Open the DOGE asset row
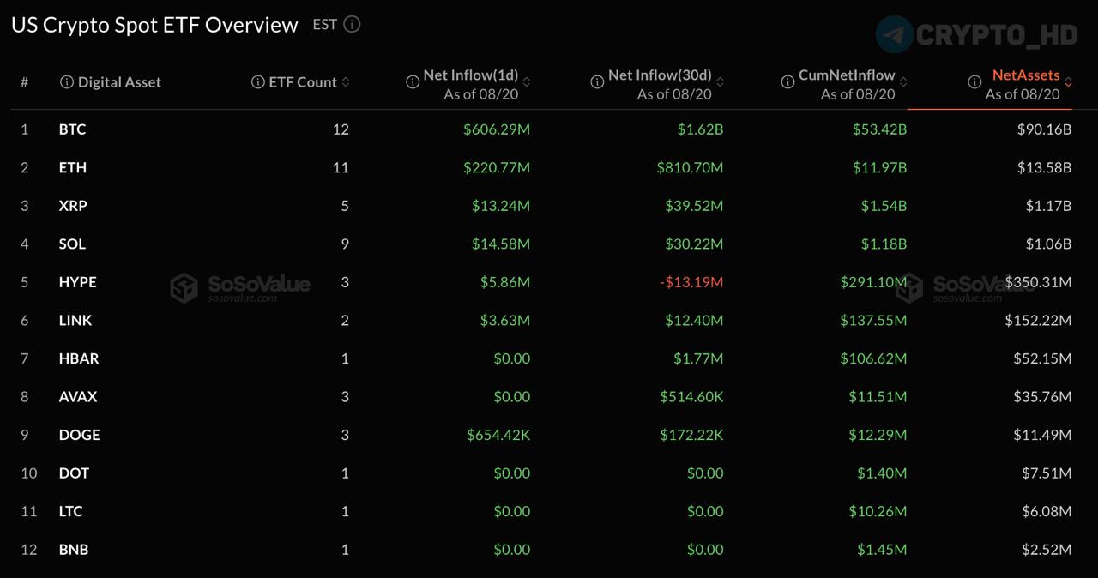Viewport: 1098px width, 578px height. pyautogui.click(x=549, y=435)
